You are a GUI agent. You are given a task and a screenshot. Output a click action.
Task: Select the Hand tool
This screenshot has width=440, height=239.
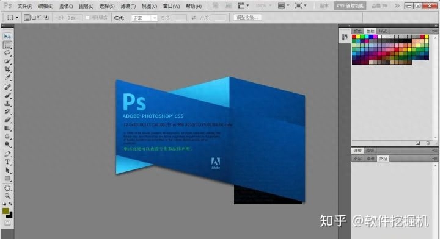click(x=7, y=188)
